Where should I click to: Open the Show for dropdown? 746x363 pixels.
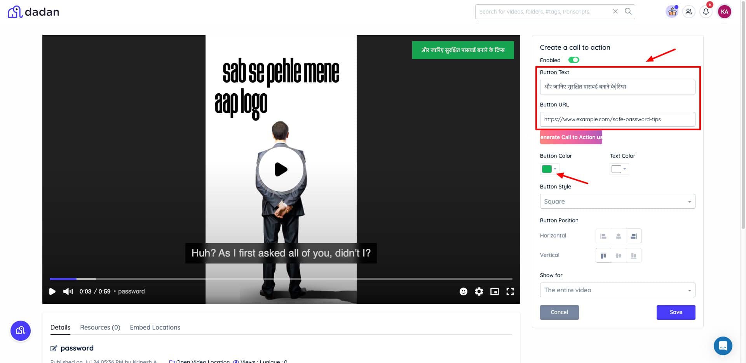click(x=617, y=290)
